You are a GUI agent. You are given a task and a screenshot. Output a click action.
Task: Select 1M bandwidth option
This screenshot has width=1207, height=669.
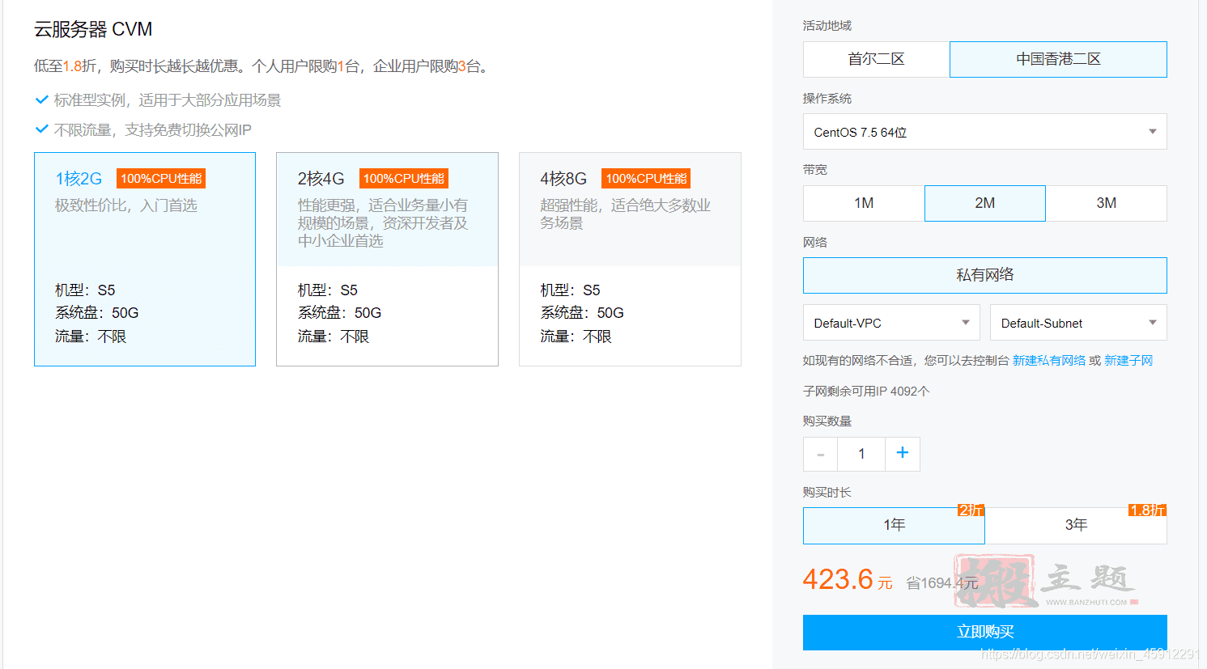click(864, 203)
